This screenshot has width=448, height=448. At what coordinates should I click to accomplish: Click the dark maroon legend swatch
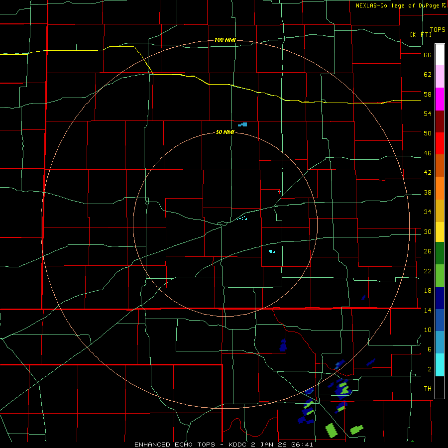[440, 121]
